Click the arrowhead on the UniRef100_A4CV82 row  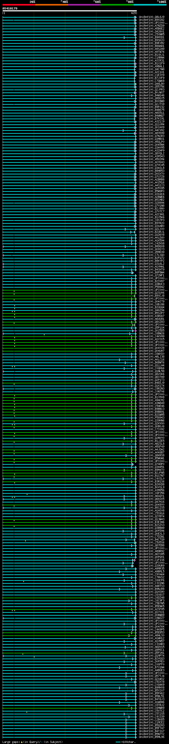tap(123, 131)
